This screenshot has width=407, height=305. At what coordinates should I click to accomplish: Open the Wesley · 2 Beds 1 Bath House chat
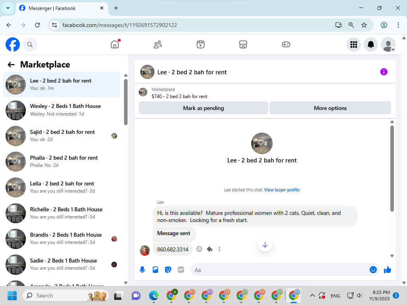(x=62, y=110)
